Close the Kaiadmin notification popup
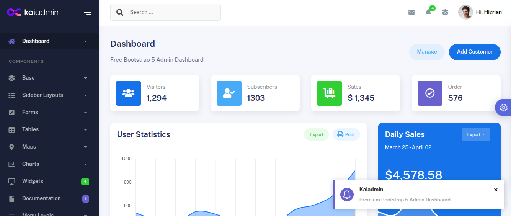This screenshot has height=216, width=511. click(x=496, y=190)
